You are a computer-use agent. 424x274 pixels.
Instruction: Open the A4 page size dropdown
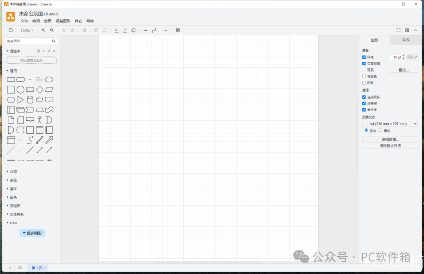(390, 124)
